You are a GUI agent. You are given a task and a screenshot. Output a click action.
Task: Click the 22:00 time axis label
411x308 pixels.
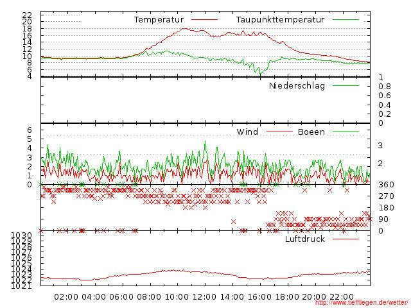coord(342,297)
